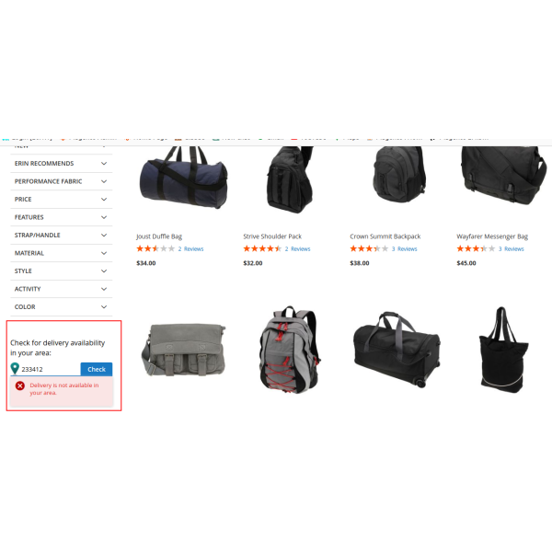Screen dimensions: 552x552
Task: Click the zip code input field
Action: tap(50, 369)
